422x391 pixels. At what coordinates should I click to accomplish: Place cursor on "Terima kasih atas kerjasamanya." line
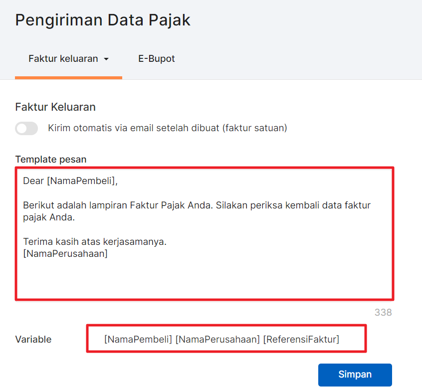95,242
